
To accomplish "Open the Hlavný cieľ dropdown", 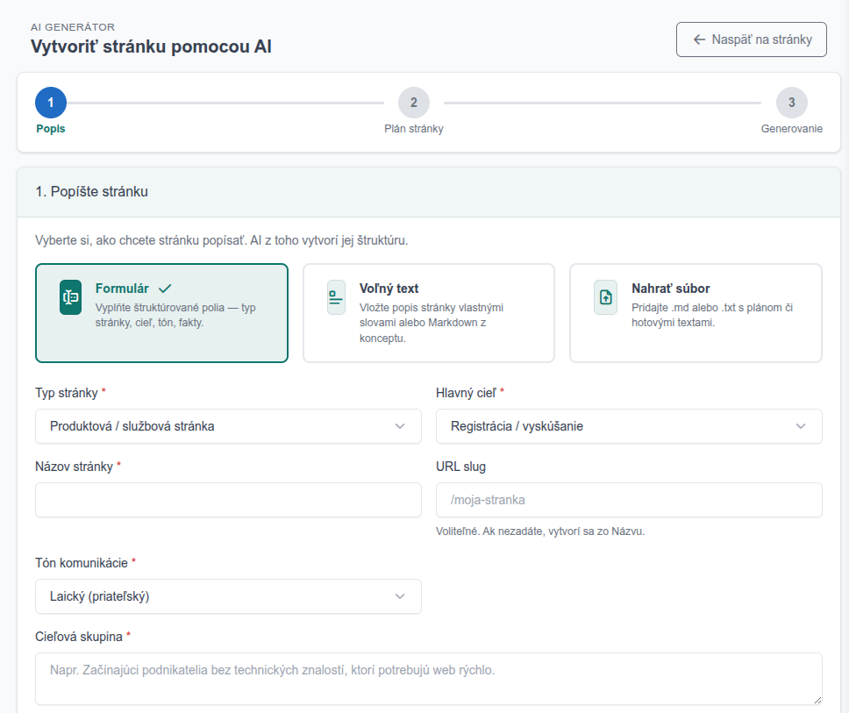I will [629, 426].
